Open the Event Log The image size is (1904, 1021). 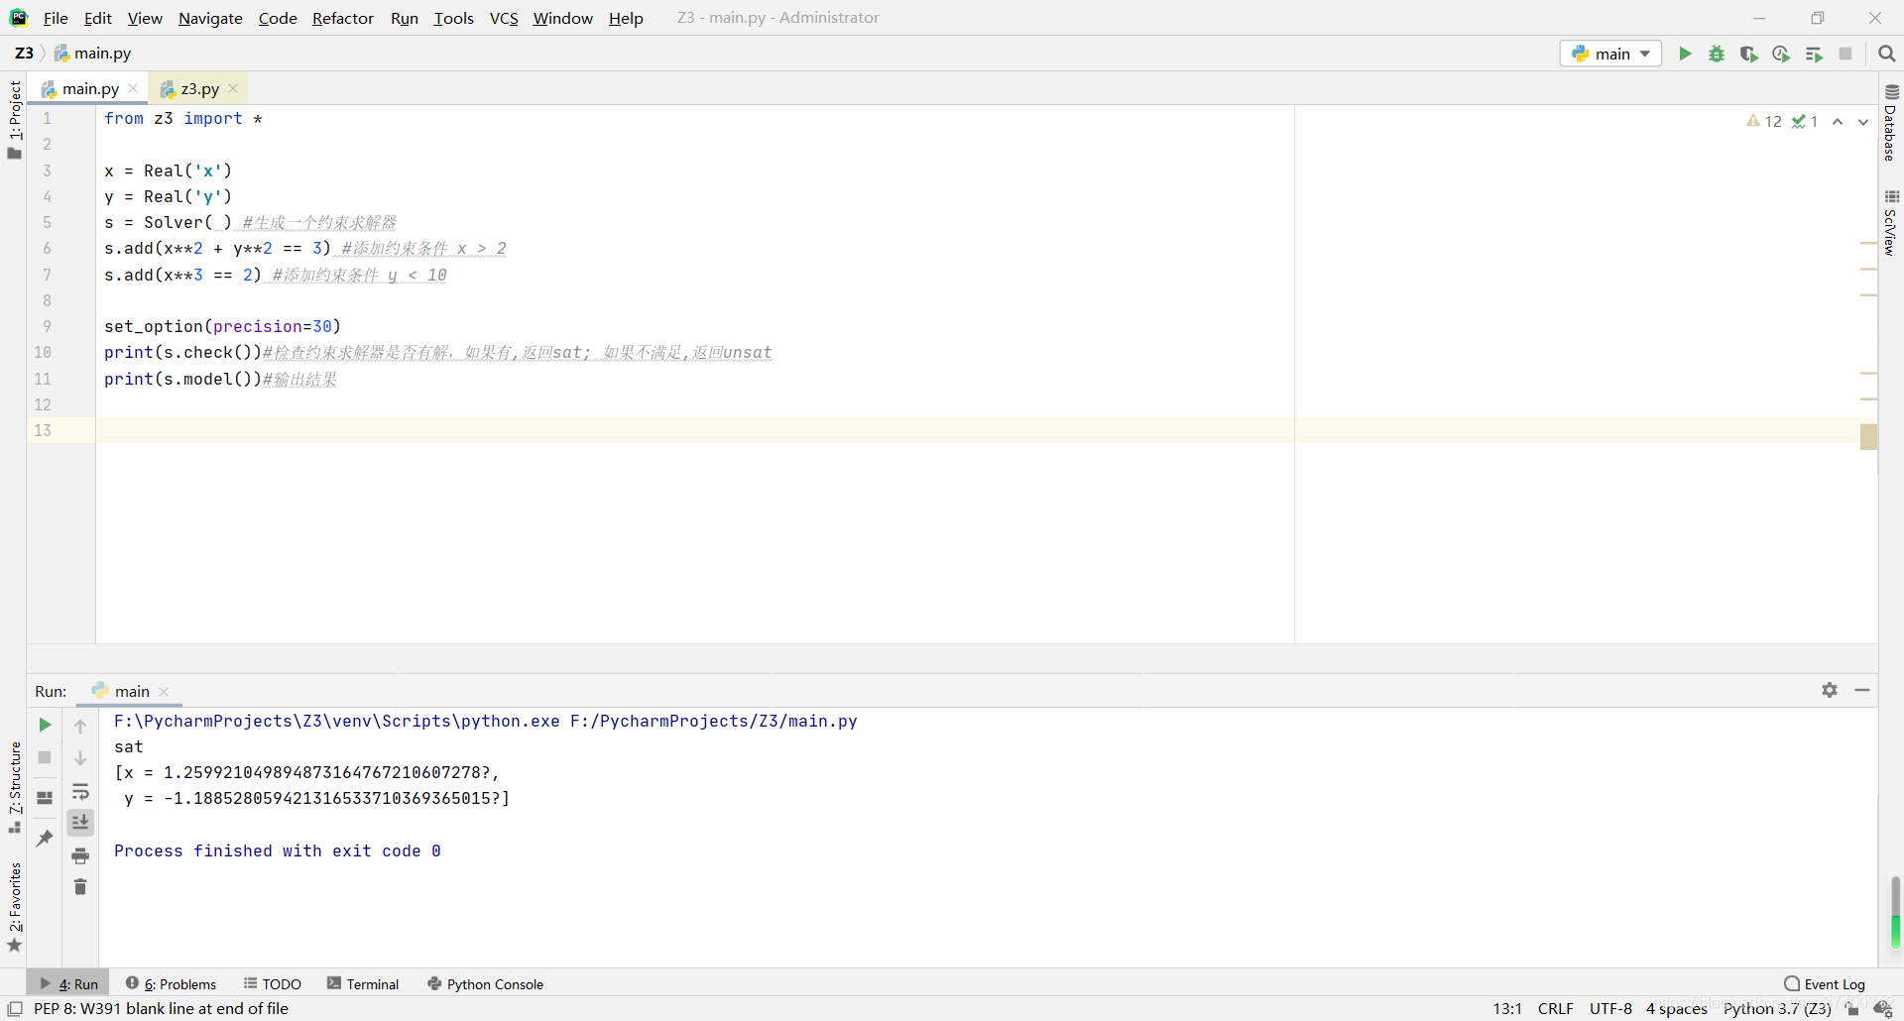pos(1825,983)
